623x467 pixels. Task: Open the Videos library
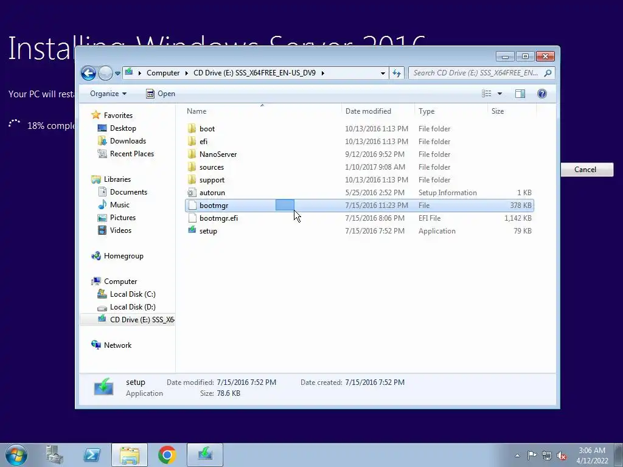click(x=120, y=230)
